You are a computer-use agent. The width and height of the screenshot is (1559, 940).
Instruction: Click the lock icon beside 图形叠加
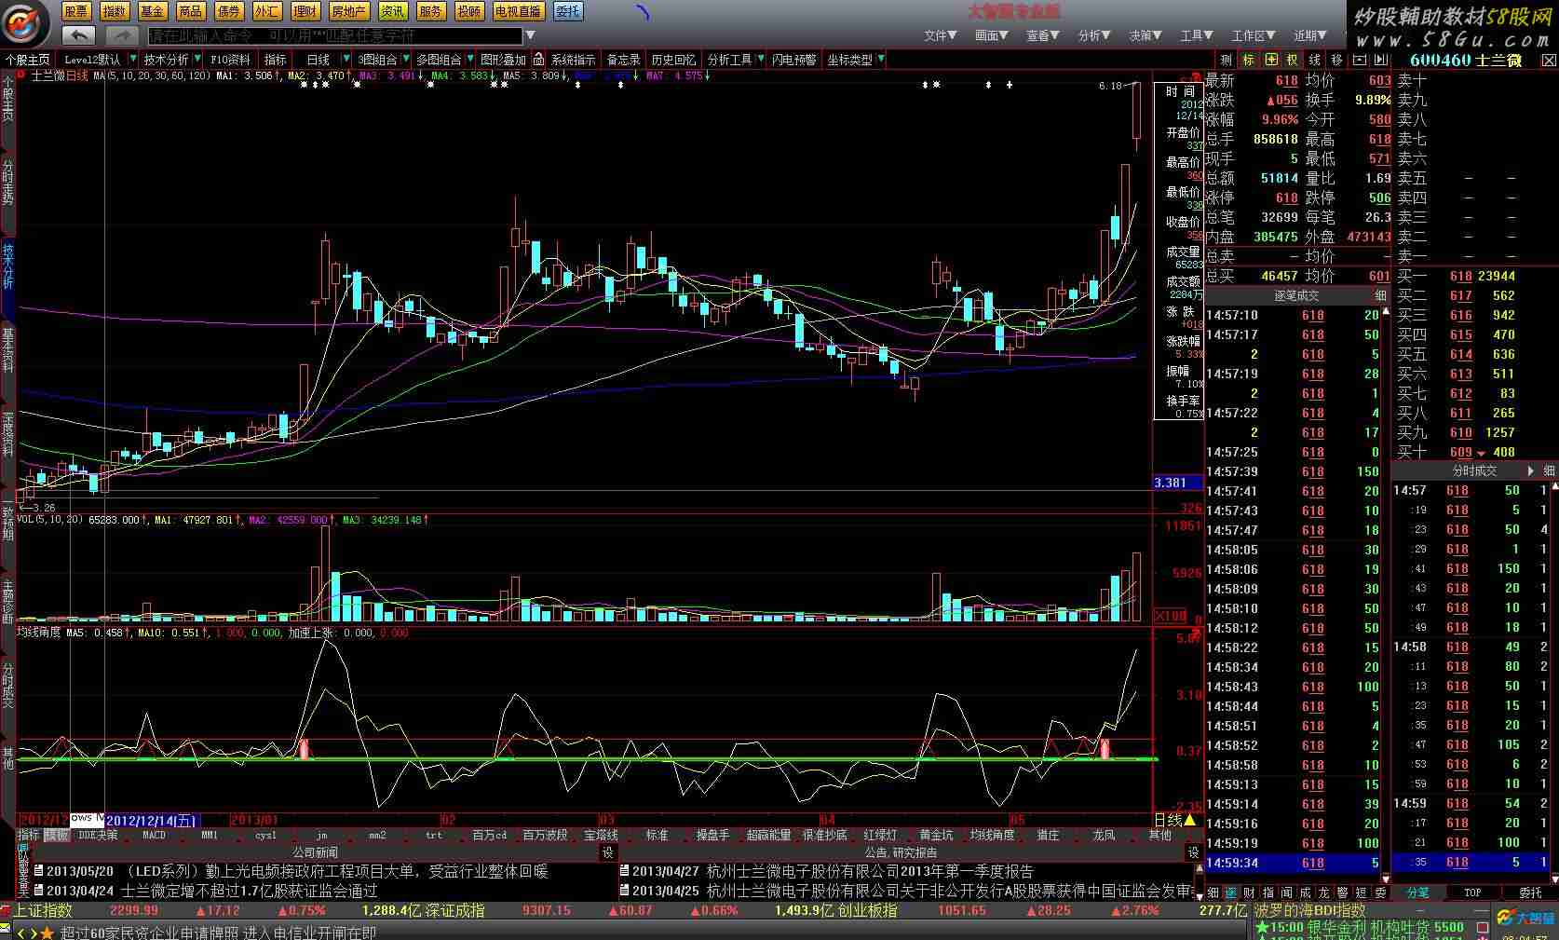point(538,60)
